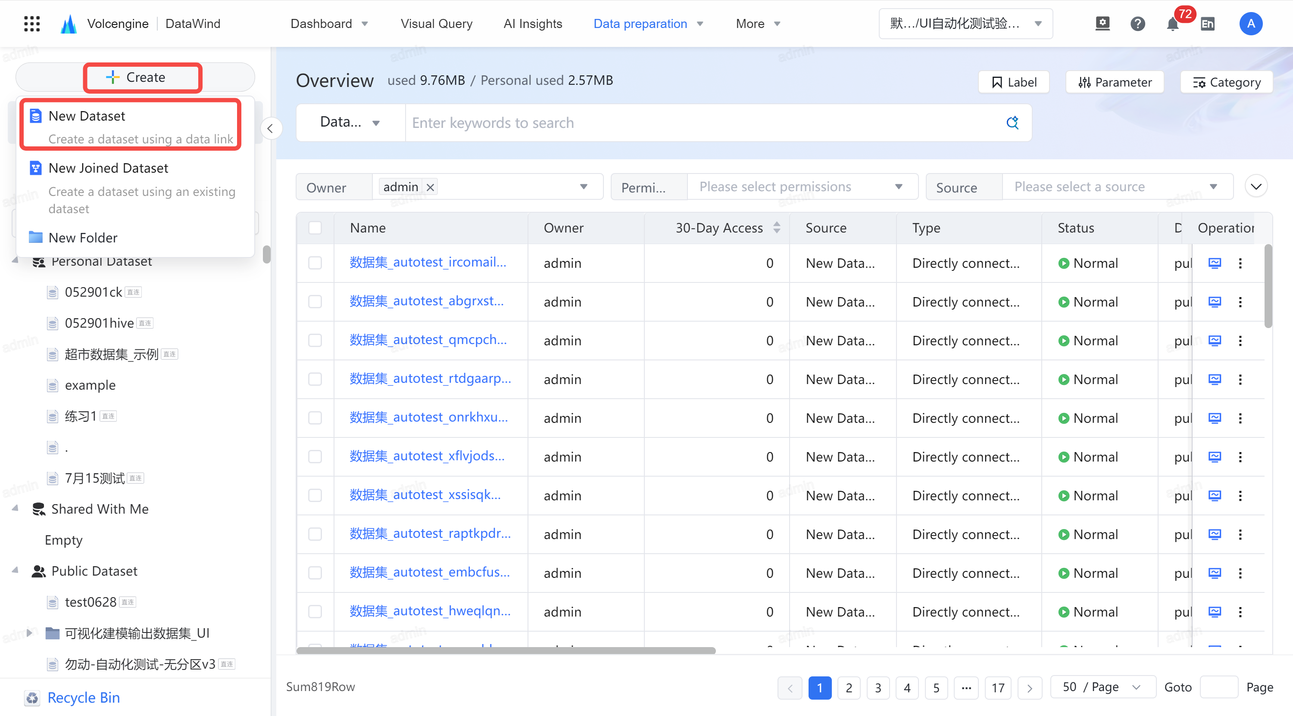
Task: Open the user avatar A menu
Action: tap(1251, 24)
